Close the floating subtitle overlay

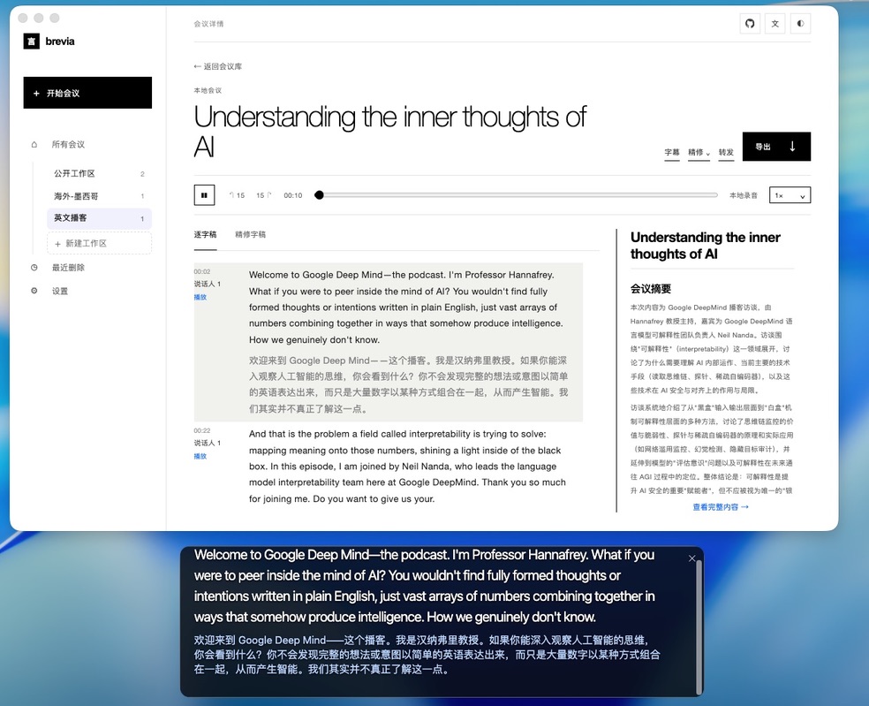(691, 558)
